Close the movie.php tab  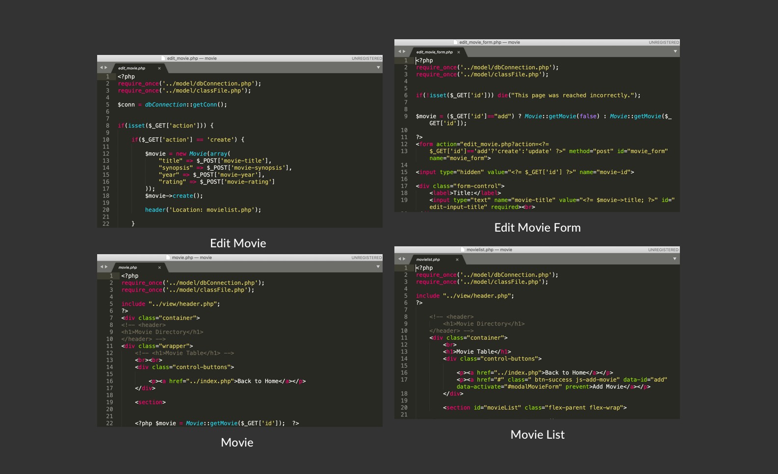point(159,267)
